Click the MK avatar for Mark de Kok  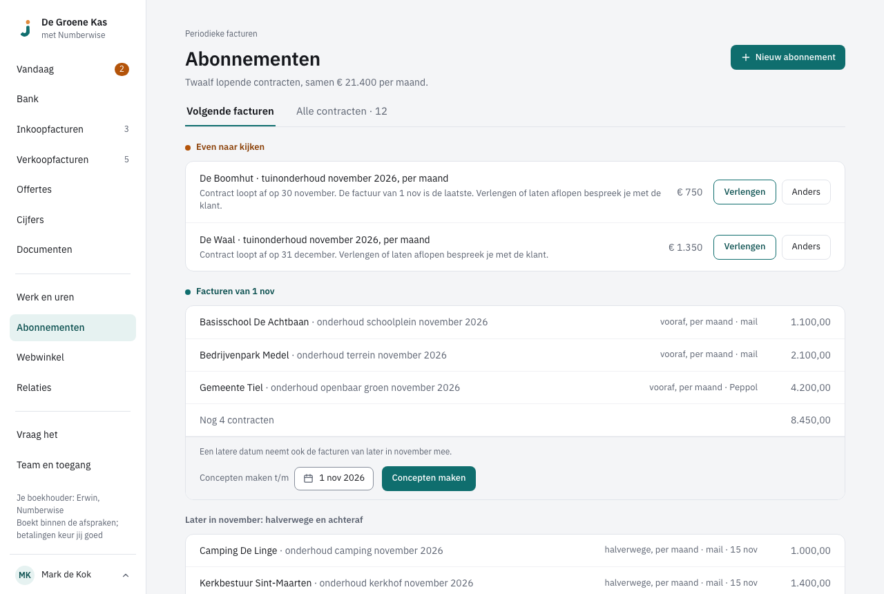click(x=25, y=575)
